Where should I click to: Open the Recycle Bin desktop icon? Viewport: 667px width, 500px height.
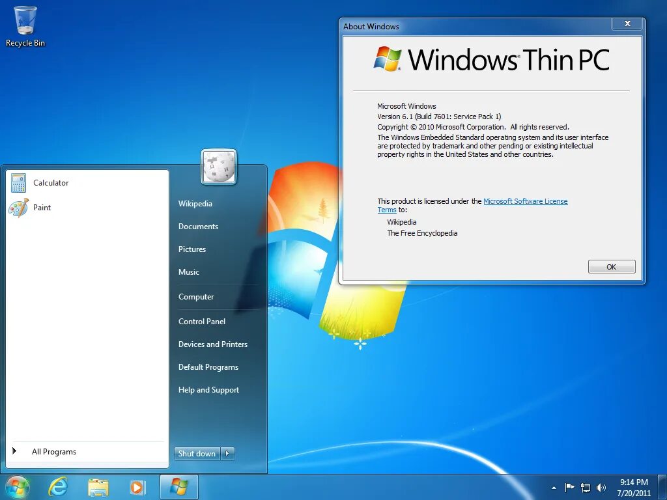pyautogui.click(x=25, y=26)
